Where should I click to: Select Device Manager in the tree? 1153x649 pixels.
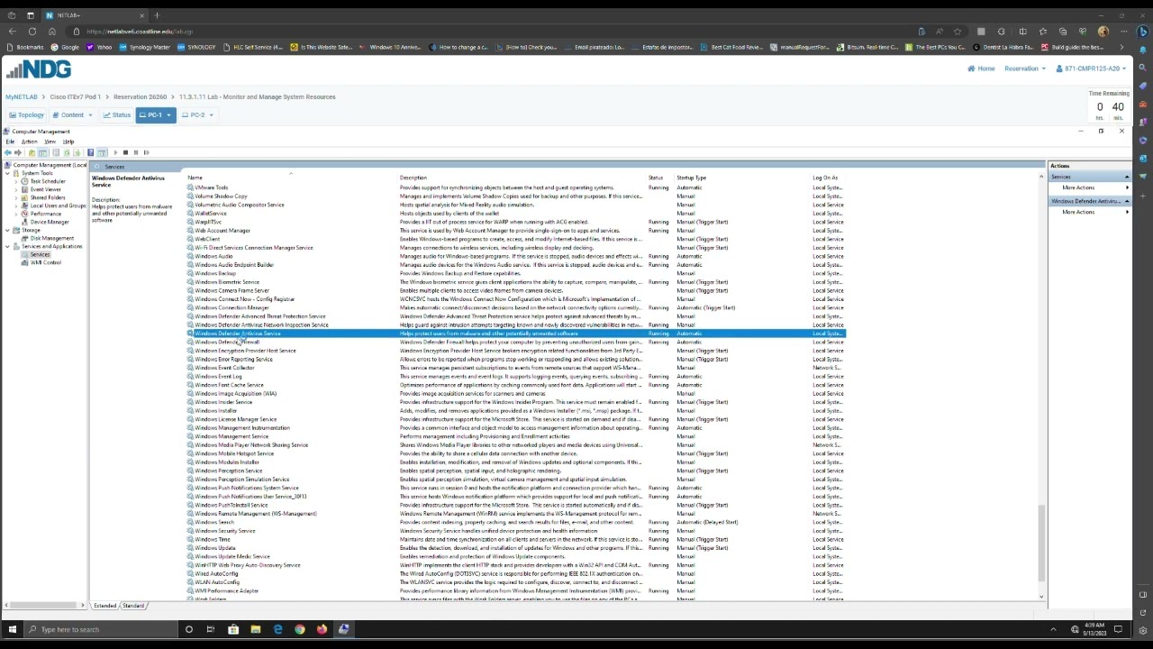tap(50, 222)
